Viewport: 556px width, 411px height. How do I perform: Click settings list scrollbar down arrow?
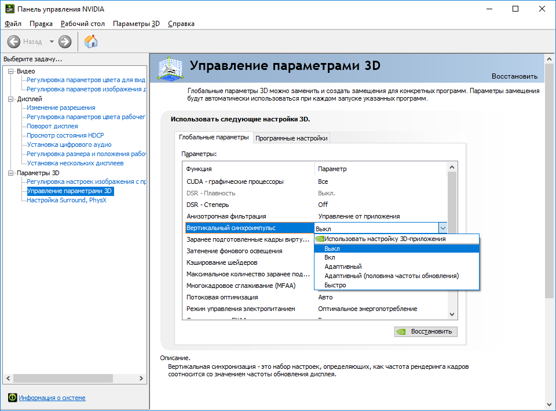click(452, 314)
